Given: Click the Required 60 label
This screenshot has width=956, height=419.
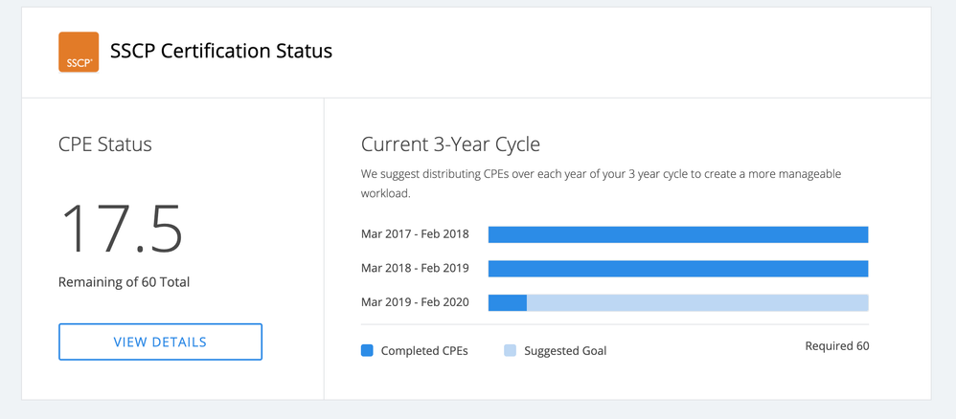Looking at the screenshot, I should [836, 346].
